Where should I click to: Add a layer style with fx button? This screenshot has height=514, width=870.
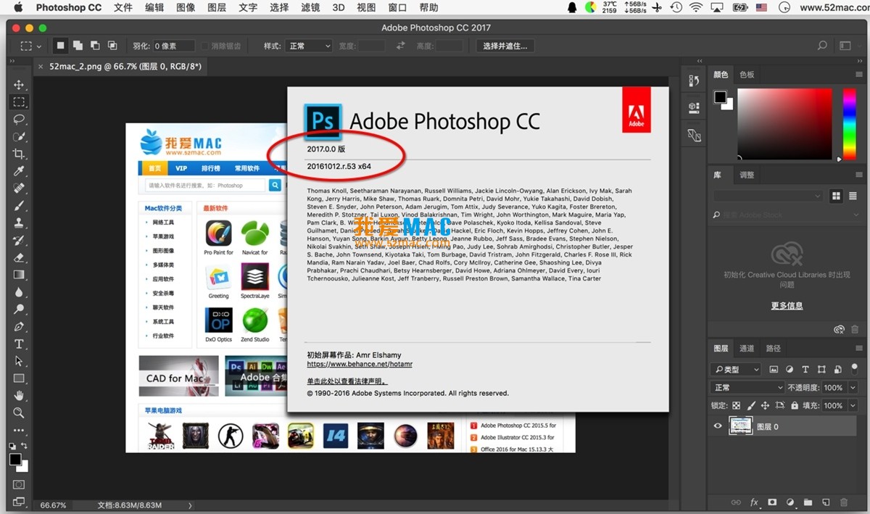[754, 502]
